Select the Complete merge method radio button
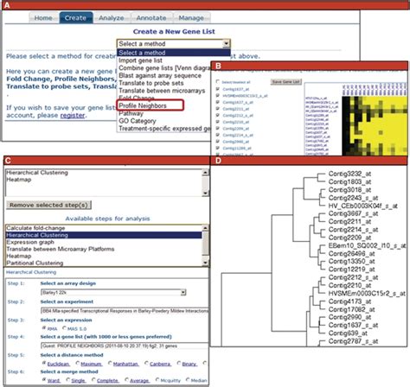The height and width of the screenshot is (387, 410). click(93, 379)
